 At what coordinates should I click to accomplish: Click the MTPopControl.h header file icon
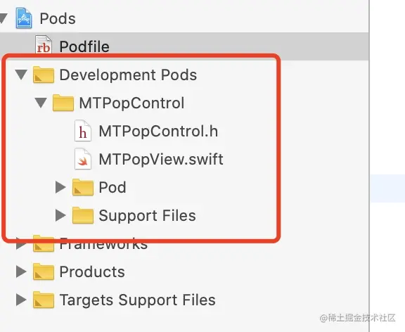(83, 131)
